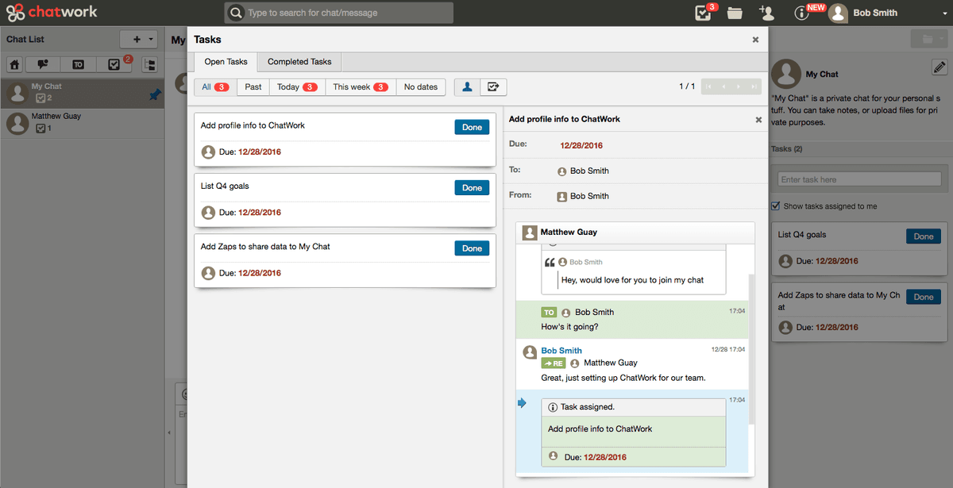Click the pin icon on My Chat
953x488 pixels.
[x=155, y=95]
